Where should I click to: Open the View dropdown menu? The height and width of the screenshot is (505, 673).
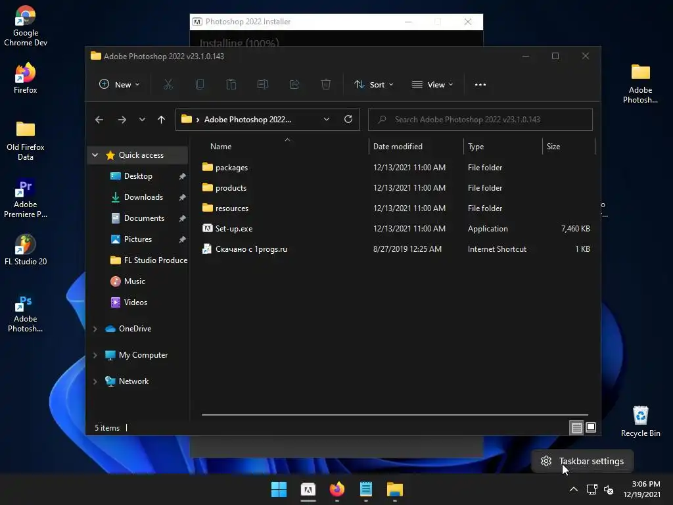pyautogui.click(x=432, y=85)
